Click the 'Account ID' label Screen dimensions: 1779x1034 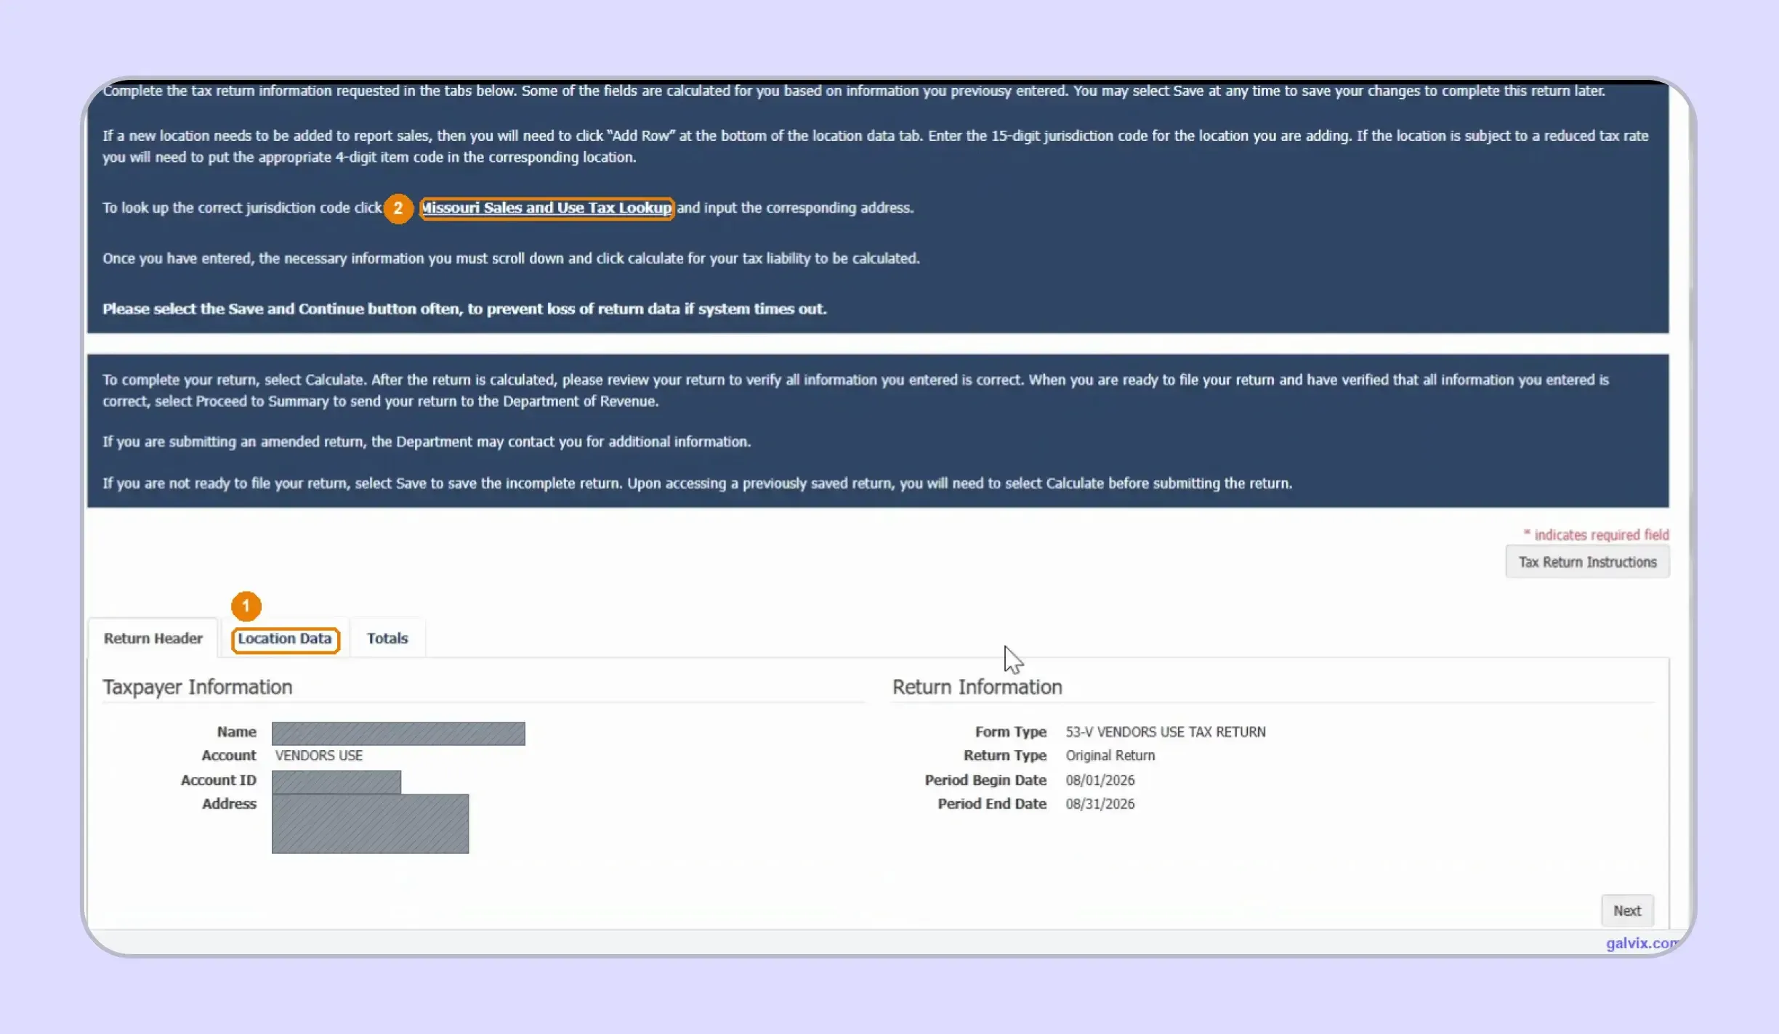[x=219, y=781]
